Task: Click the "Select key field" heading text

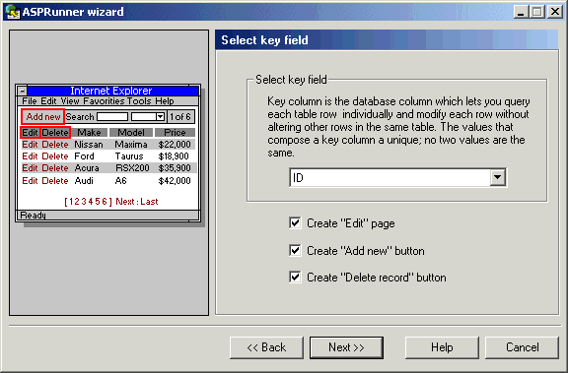Action: coord(264,40)
